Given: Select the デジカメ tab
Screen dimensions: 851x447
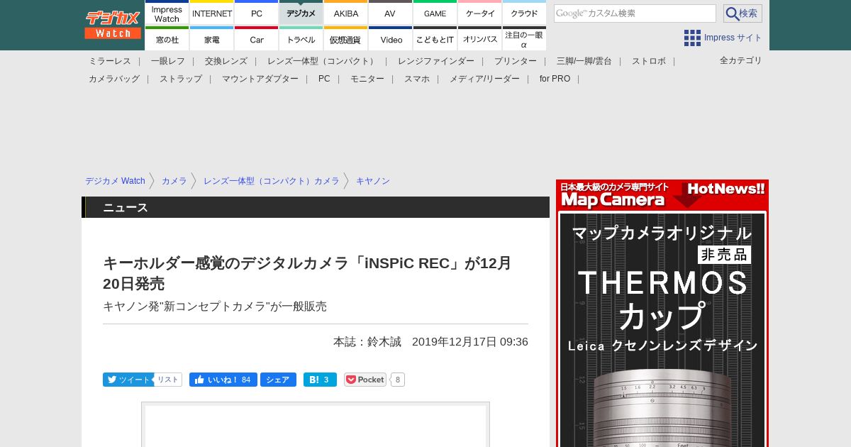Looking at the screenshot, I should 301,13.
